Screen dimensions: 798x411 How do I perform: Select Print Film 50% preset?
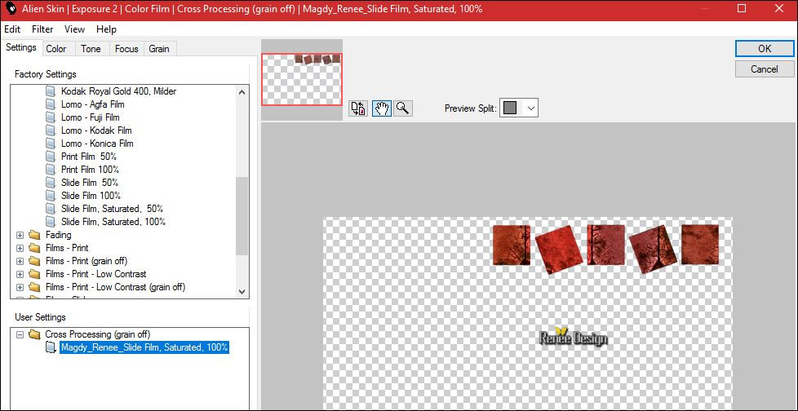89,157
